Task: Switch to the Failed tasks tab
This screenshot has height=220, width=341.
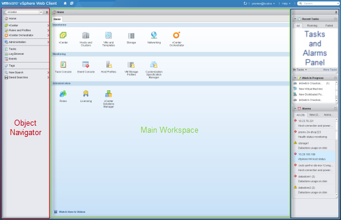Action: [x=329, y=25]
